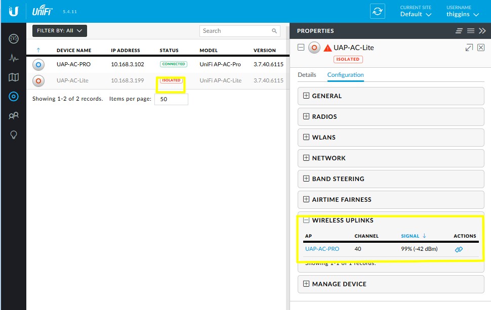This screenshot has height=310, width=491.
Task: Open the Clients sidebar icon
Action: coord(14,116)
